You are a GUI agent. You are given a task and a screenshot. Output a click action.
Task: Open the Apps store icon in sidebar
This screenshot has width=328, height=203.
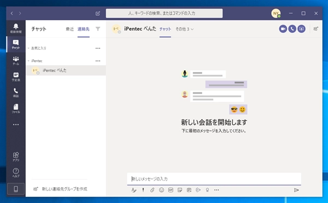(x=16, y=156)
